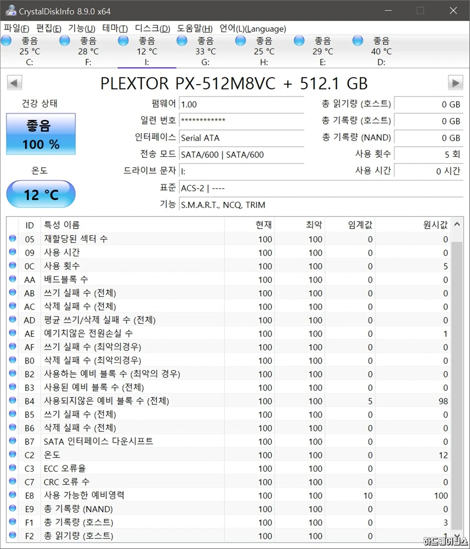The image size is (470, 549).
Task: Select the 총 읽기량 (호스트) attribute row
Action: (229, 536)
